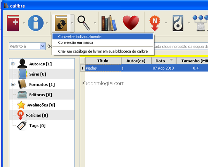Click the Add books red book icon

click(x=13, y=23)
